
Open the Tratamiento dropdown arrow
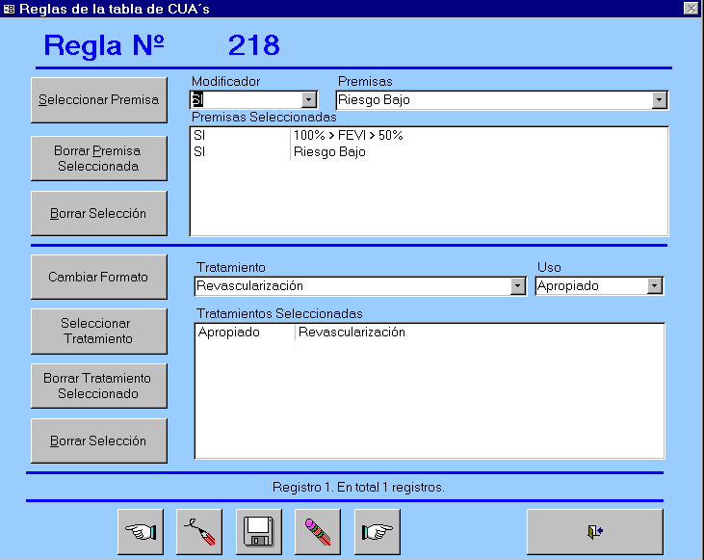pos(518,286)
